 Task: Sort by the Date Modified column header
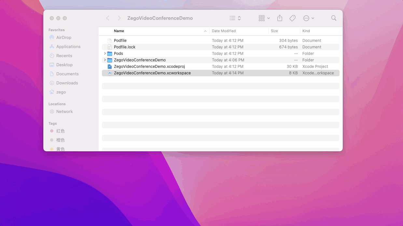coord(224,31)
